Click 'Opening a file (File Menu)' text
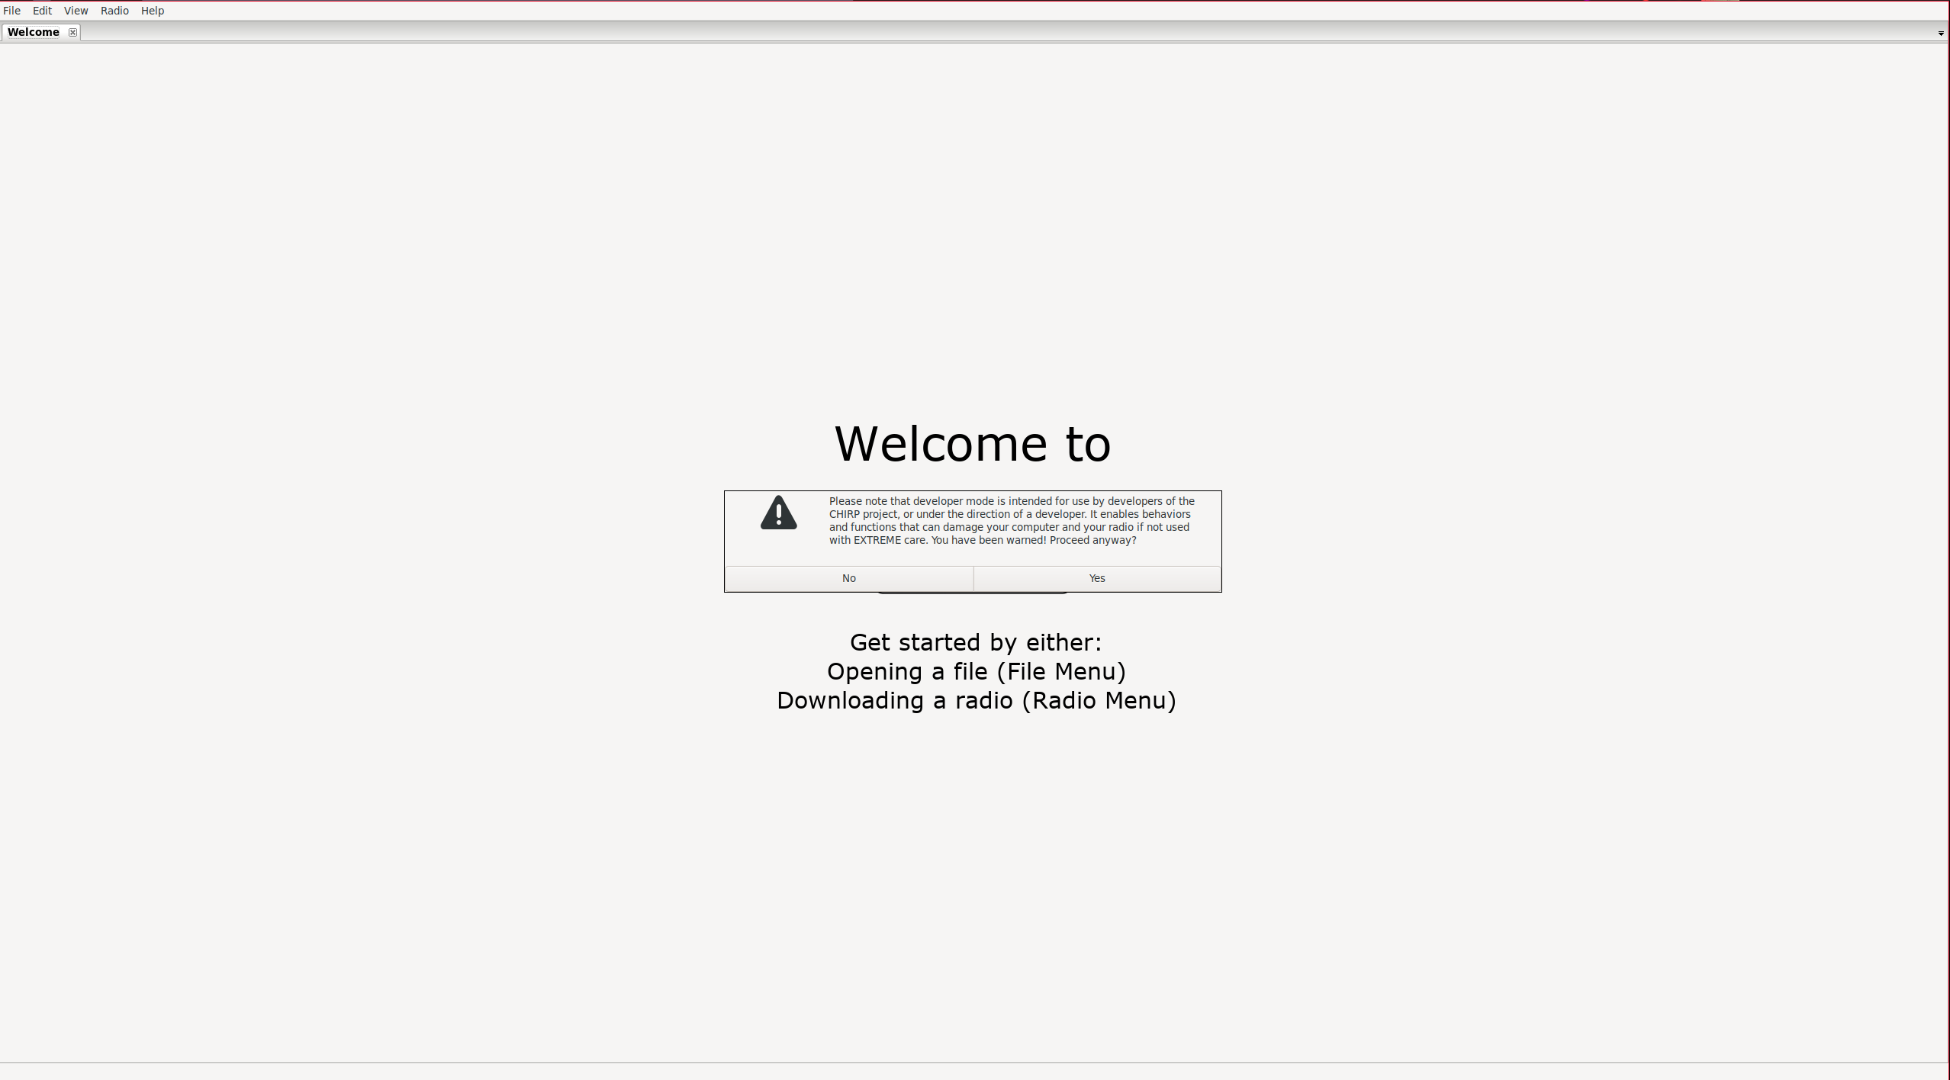The height and width of the screenshot is (1080, 1950). 976,671
